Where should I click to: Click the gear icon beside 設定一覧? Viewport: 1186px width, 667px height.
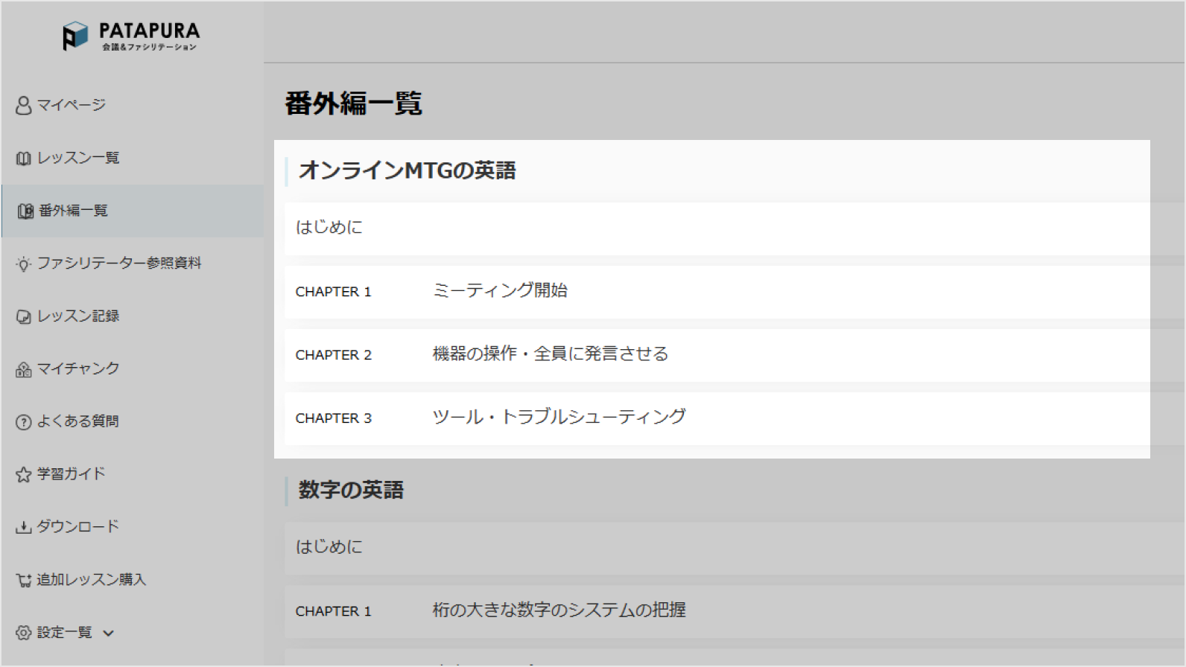24,633
